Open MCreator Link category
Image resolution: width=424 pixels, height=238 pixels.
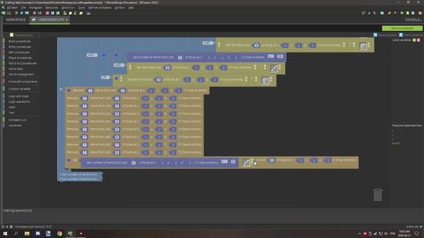17,120
